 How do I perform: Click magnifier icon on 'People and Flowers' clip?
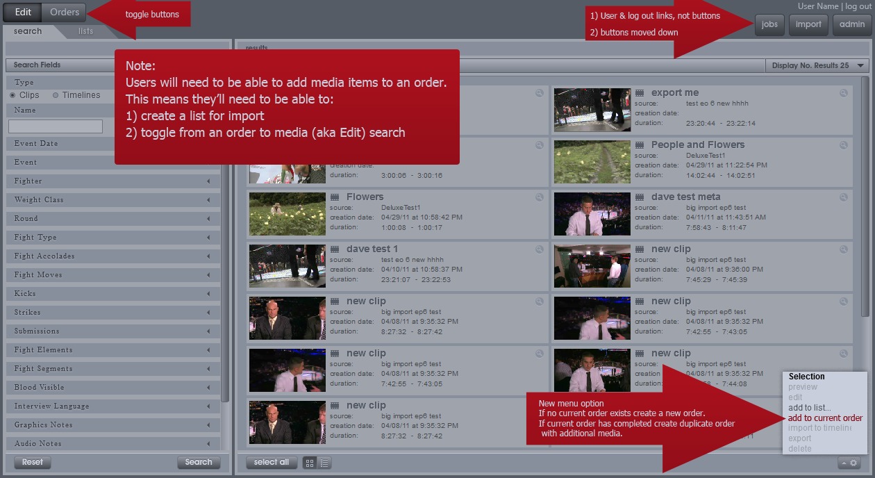click(844, 145)
